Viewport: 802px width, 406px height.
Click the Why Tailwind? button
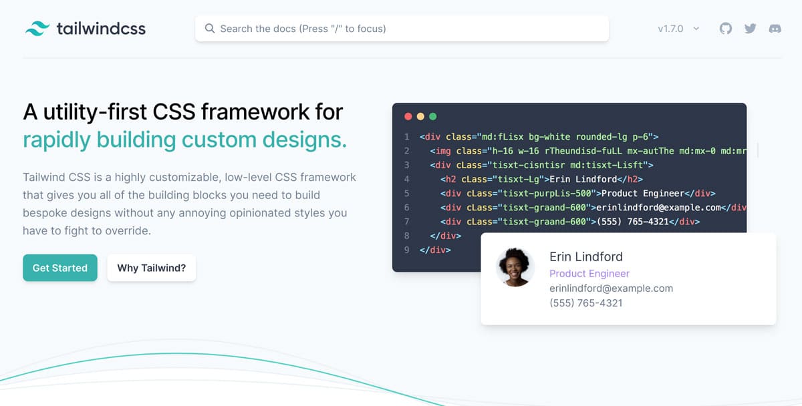152,268
